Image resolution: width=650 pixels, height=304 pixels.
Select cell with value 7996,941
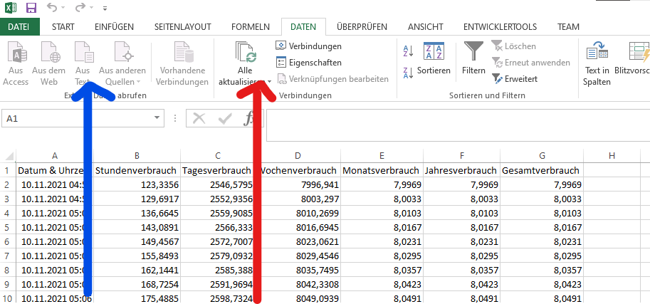pos(298,185)
